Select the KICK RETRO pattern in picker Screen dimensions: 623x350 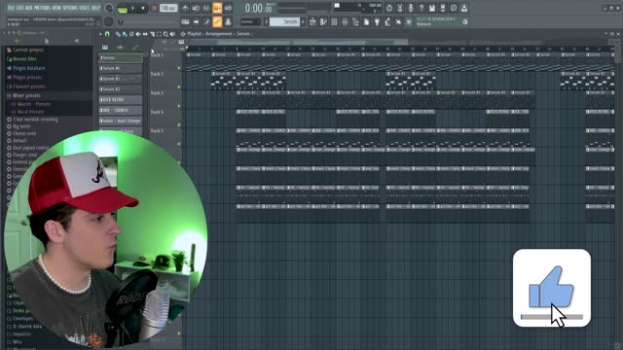(x=121, y=99)
